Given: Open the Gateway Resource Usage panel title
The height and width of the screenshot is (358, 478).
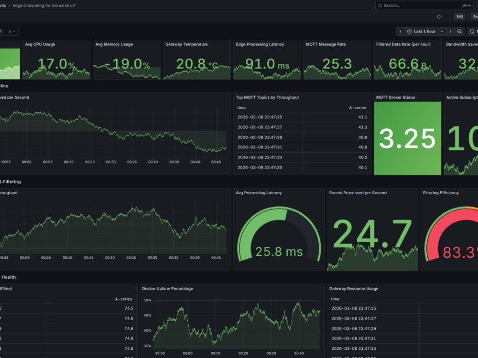Looking at the screenshot, I should pyautogui.click(x=354, y=289).
